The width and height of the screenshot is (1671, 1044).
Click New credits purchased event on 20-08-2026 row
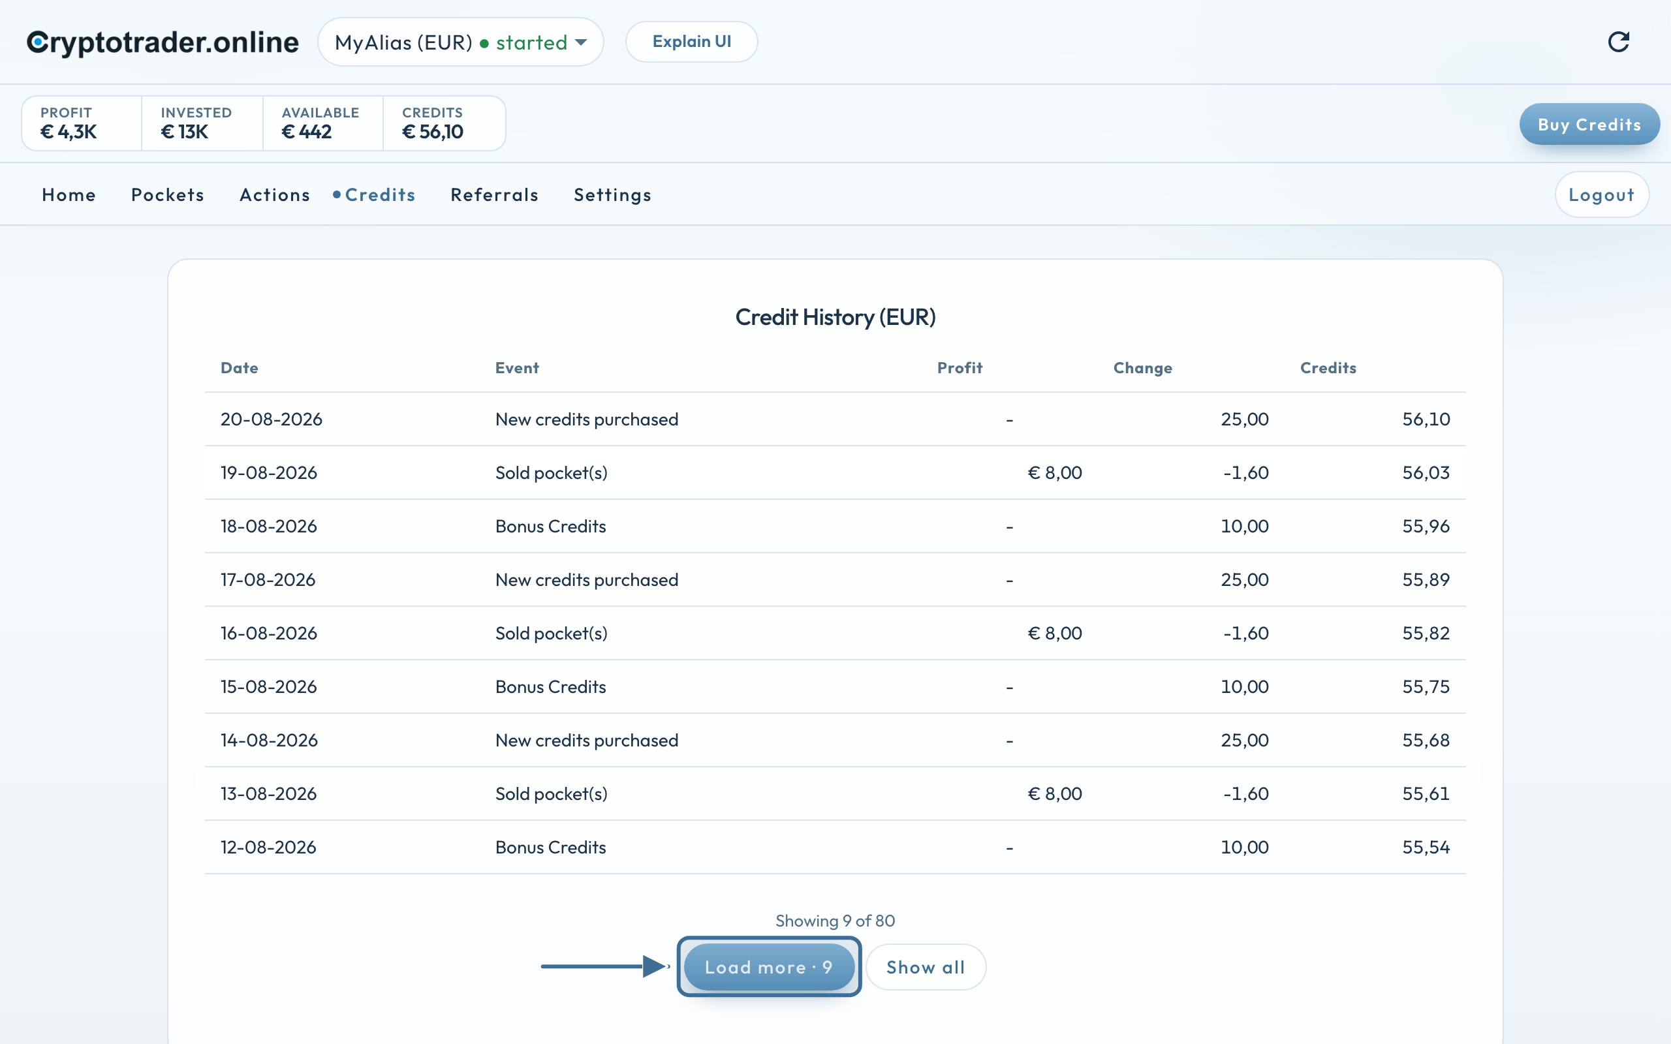[x=586, y=420]
